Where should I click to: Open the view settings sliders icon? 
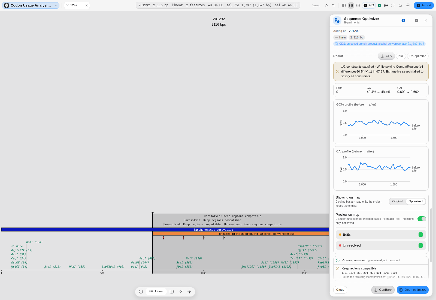click(x=189, y=292)
